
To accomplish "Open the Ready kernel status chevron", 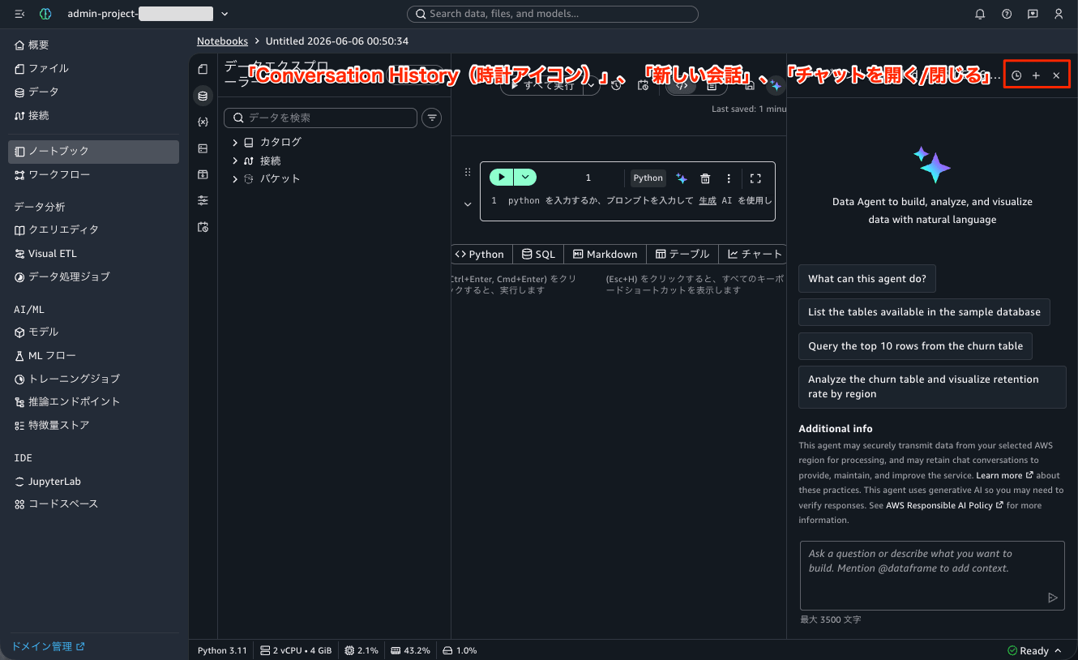I will coord(1058,650).
